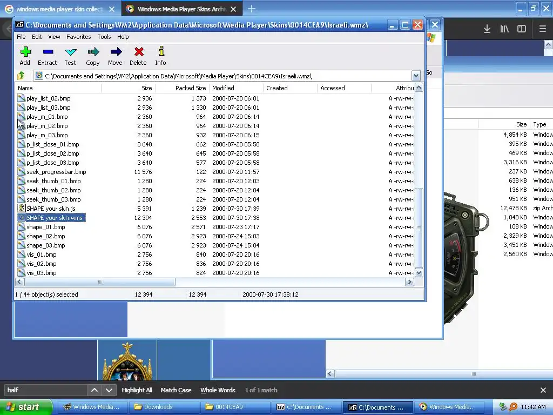553x415 pixels.
Task: Click the file list horizontal scrollbar thumb
Action: point(100,282)
